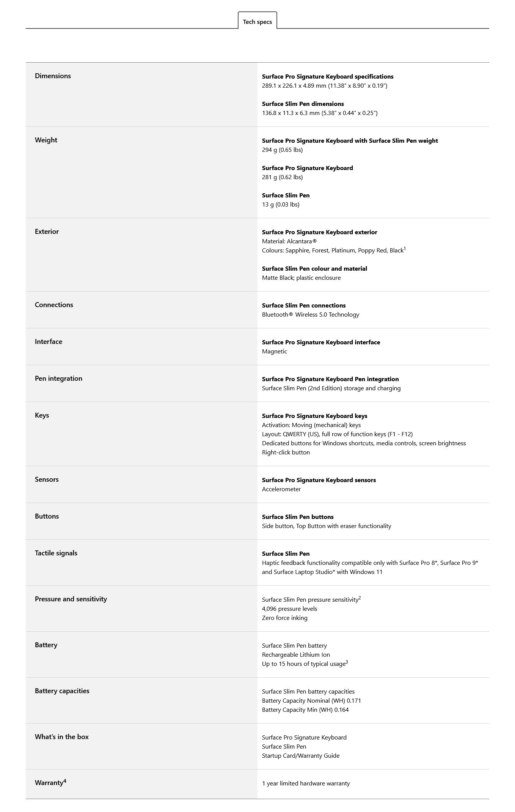Select the 1 year limited hardware warranty text

tap(306, 784)
